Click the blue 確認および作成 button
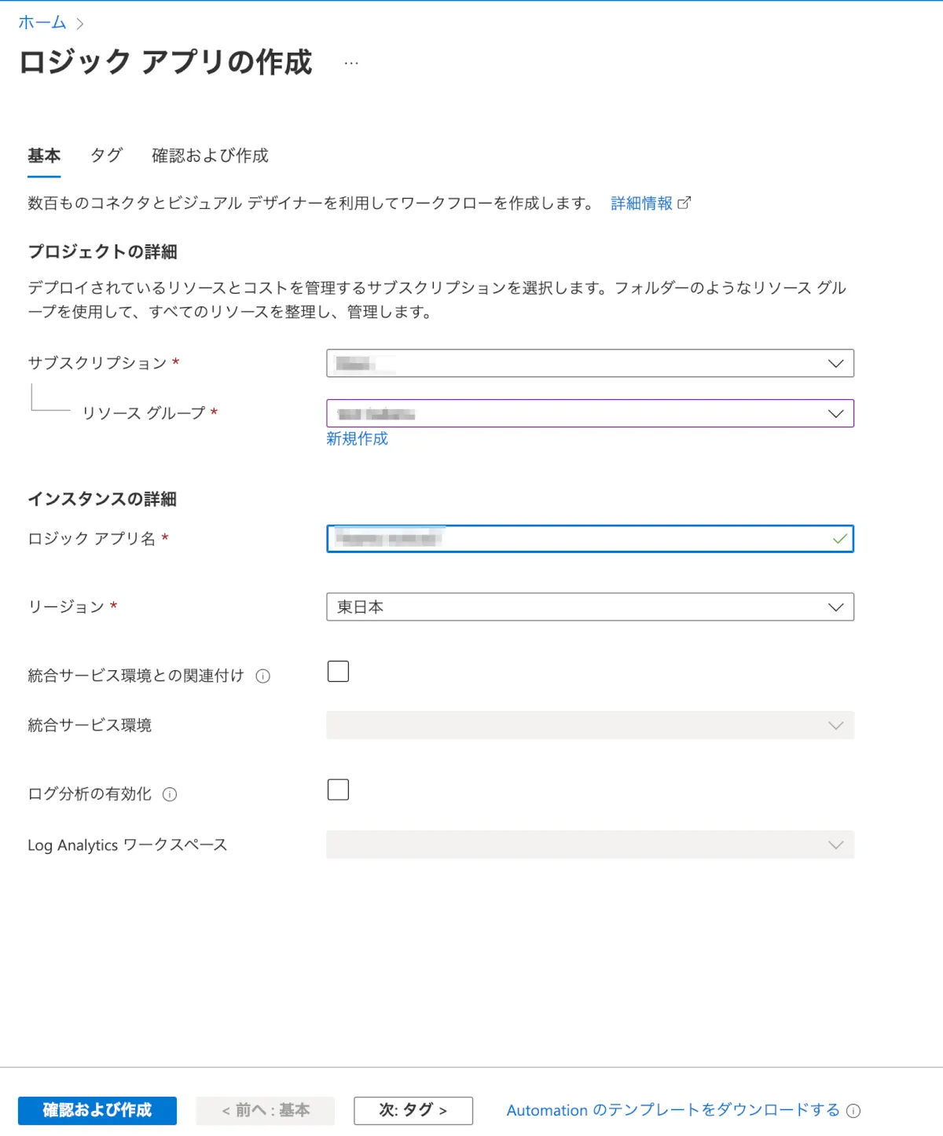Image resolution: width=943 pixels, height=1136 pixels. 97,1110
